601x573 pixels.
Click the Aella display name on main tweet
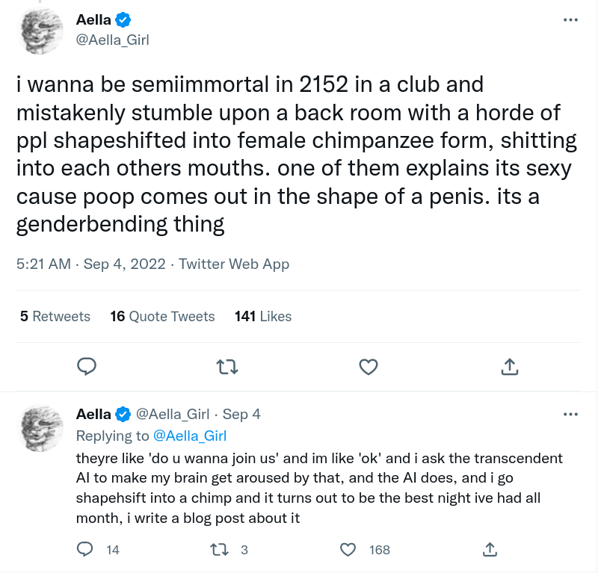click(93, 19)
